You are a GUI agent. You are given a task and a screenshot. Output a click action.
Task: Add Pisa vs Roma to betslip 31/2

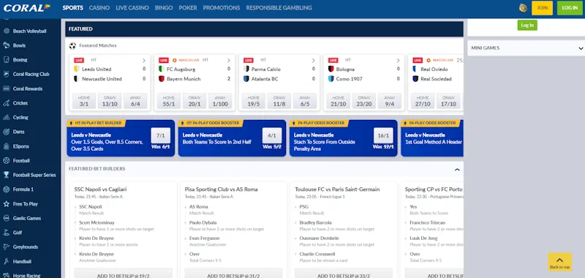233,273
